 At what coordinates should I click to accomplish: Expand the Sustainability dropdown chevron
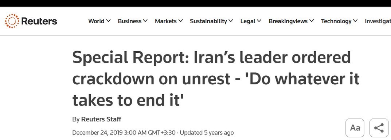coord(231,21)
